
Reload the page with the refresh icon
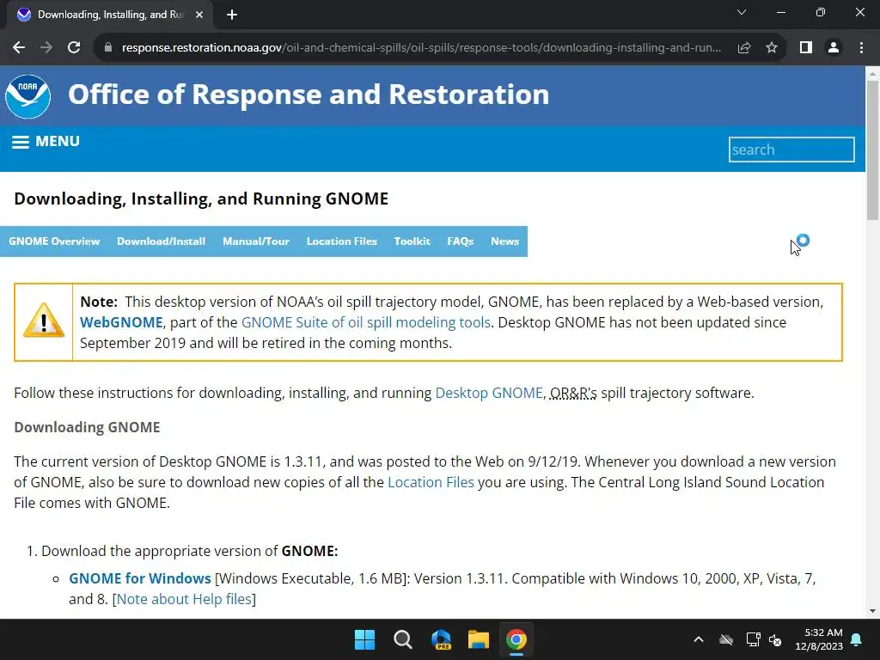pyautogui.click(x=74, y=48)
